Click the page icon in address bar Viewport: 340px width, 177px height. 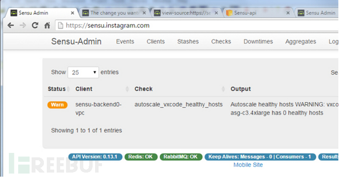61,26
